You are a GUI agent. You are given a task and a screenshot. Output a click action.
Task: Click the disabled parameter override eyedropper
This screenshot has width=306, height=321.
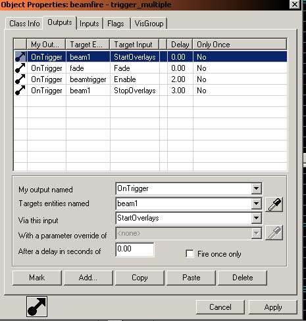click(274, 232)
